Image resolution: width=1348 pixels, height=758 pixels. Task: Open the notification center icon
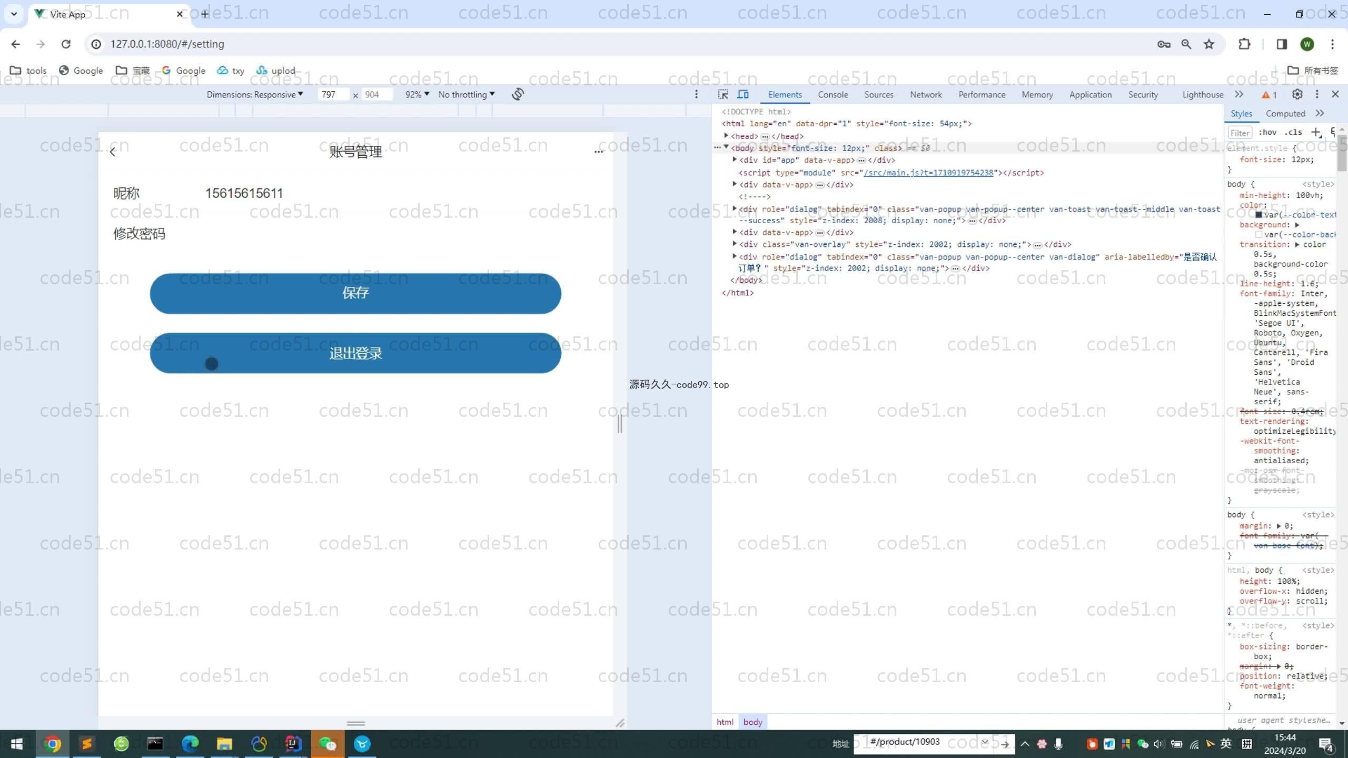[x=1326, y=744]
